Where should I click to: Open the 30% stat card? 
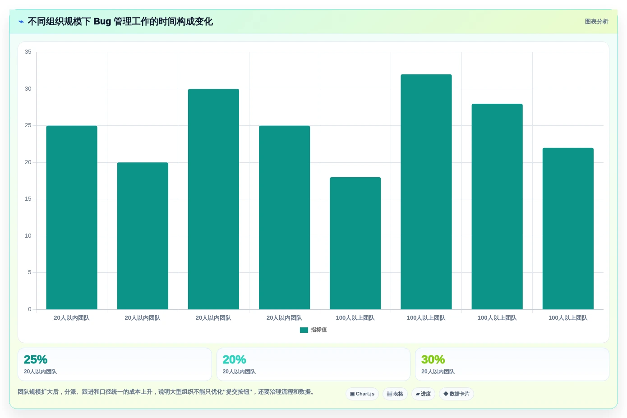[x=512, y=364]
